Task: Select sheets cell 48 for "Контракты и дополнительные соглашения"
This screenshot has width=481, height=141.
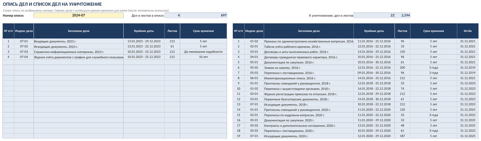Action: [x=403, y=126]
